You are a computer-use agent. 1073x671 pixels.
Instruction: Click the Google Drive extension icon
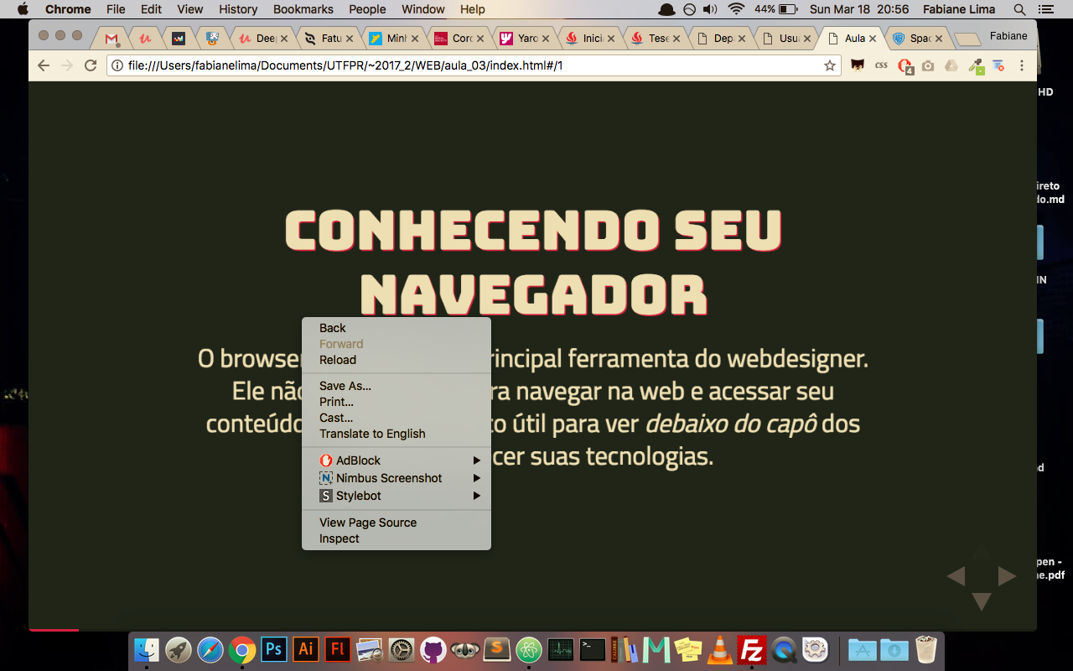[x=951, y=65]
